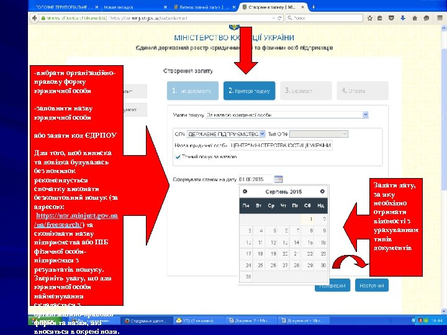Open a new browser tab with plus

[314, 7]
